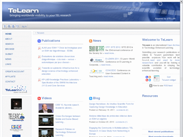
Task: Click the grey RSS icon by How to use
Action: [x=151, y=86]
